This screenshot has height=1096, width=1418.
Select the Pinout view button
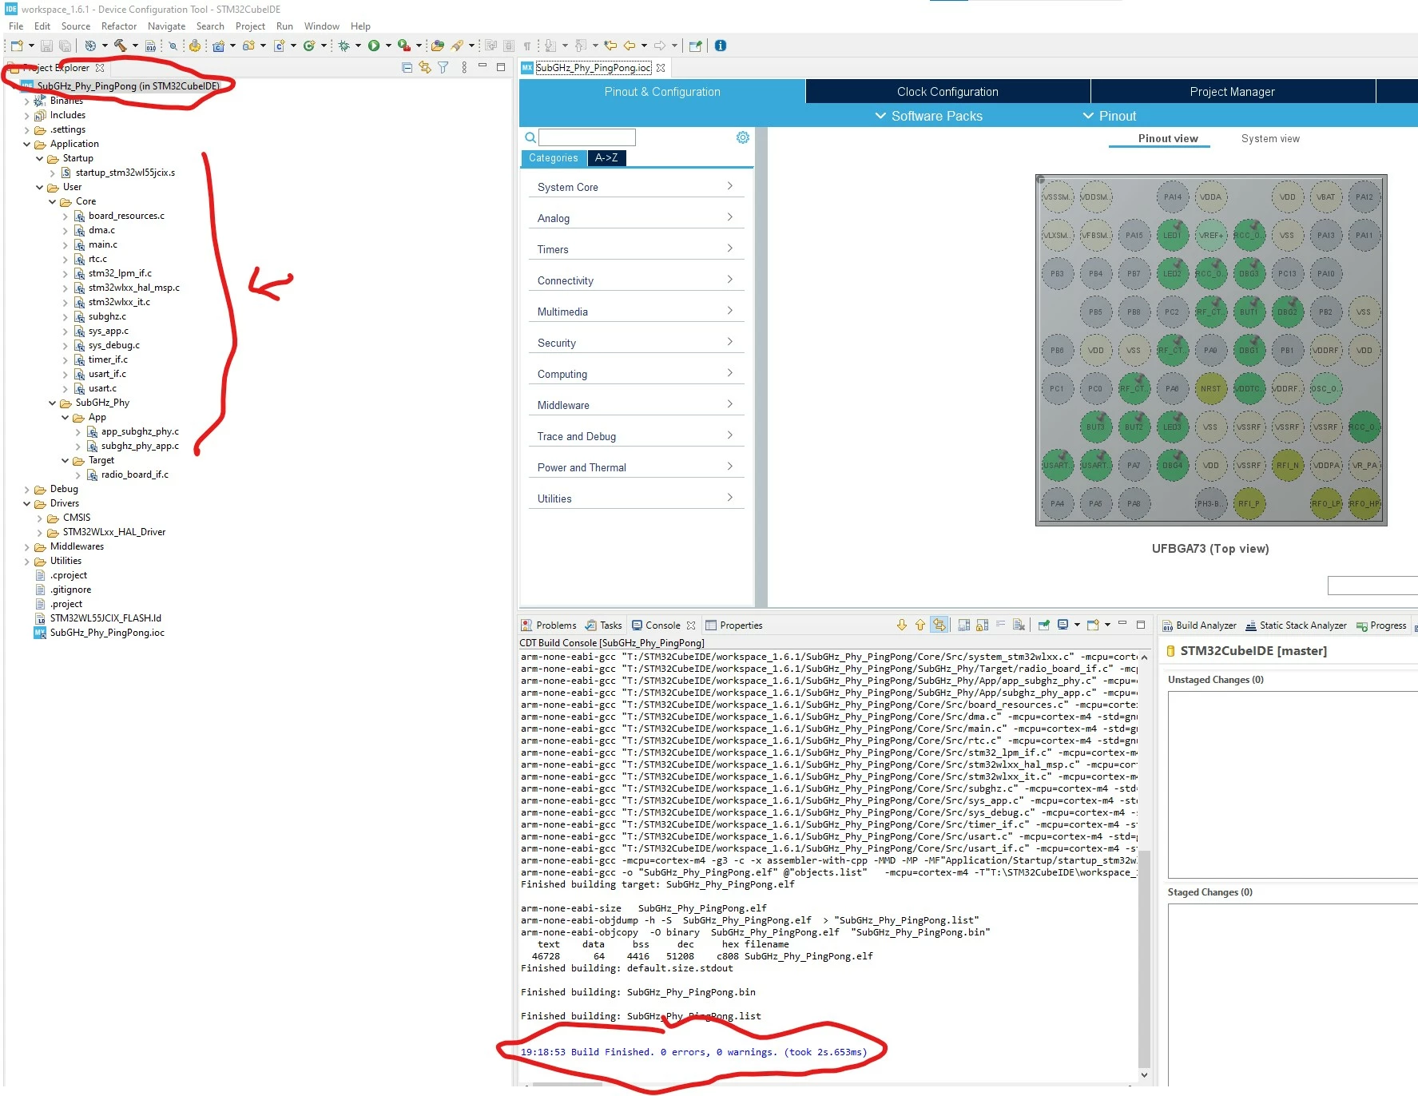click(1168, 139)
